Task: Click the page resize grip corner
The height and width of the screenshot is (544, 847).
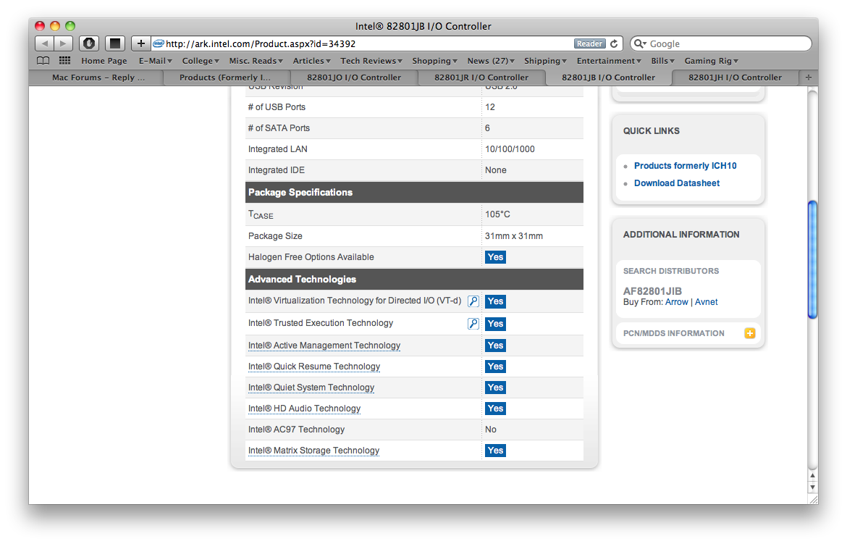Action: 812,499
